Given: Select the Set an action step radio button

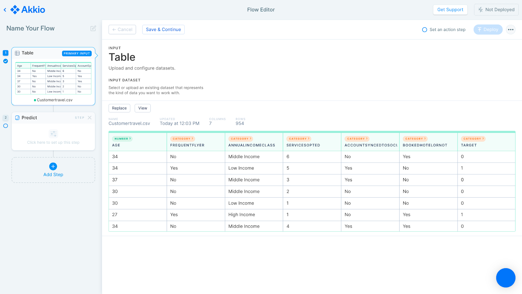Looking at the screenshot, I should [424, 29].
